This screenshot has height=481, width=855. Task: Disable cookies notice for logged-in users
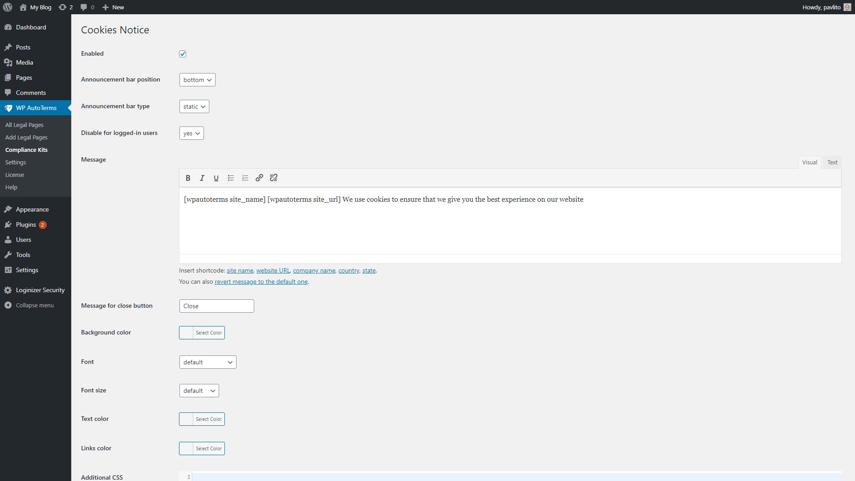click(x=192, y=133)
